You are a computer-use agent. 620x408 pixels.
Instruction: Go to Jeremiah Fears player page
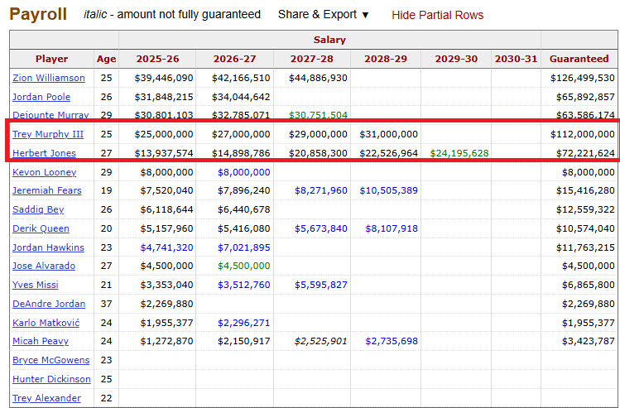tap(48, 190)
